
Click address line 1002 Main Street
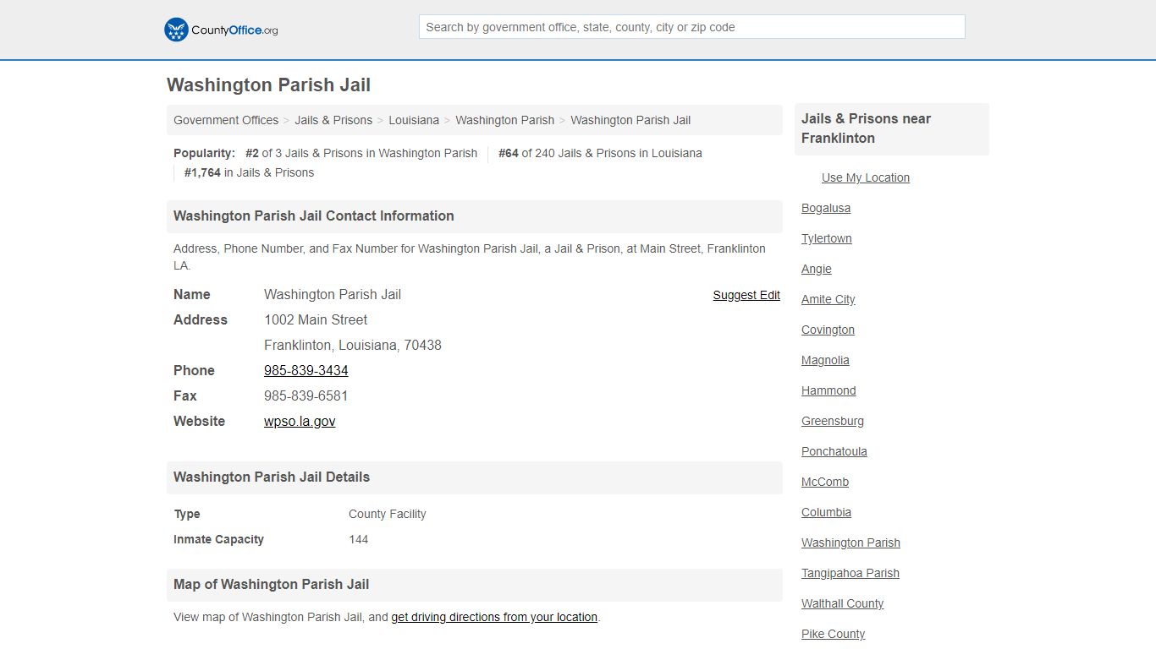coord(316,319)
